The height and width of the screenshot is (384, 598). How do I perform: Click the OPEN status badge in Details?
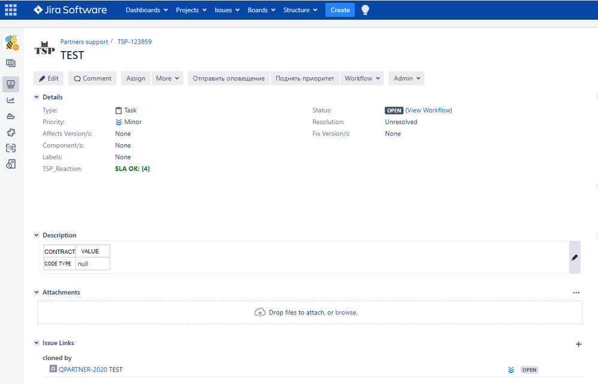[394, 110]
